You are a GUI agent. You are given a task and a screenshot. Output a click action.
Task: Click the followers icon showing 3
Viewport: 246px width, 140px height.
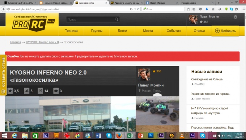(26, 91)
